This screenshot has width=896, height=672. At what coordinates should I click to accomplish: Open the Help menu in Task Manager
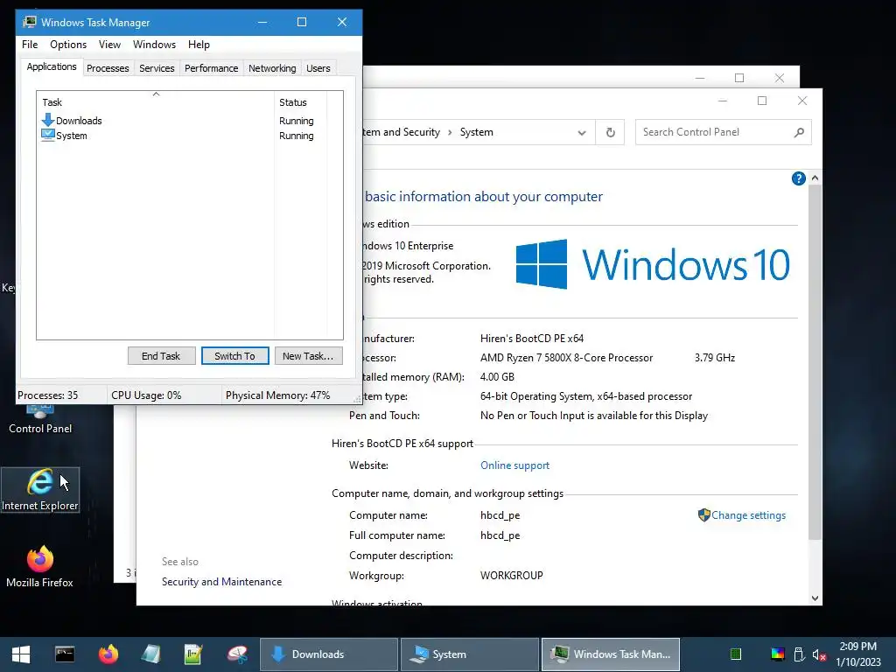click(x=199, y=45)
